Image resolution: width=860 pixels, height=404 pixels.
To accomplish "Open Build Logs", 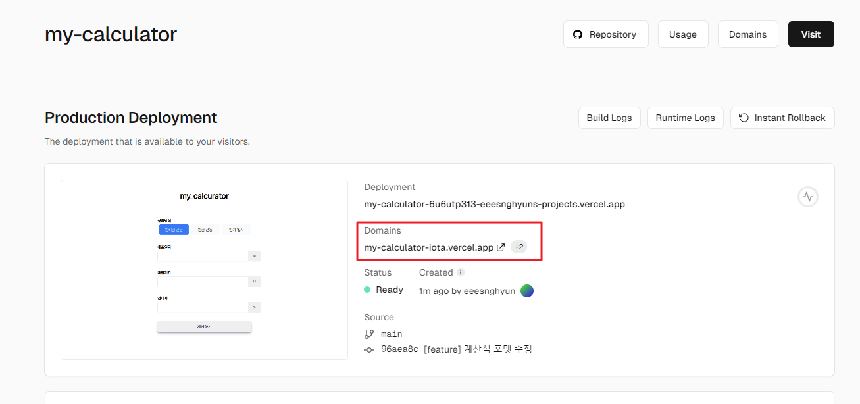I will 609,118.
